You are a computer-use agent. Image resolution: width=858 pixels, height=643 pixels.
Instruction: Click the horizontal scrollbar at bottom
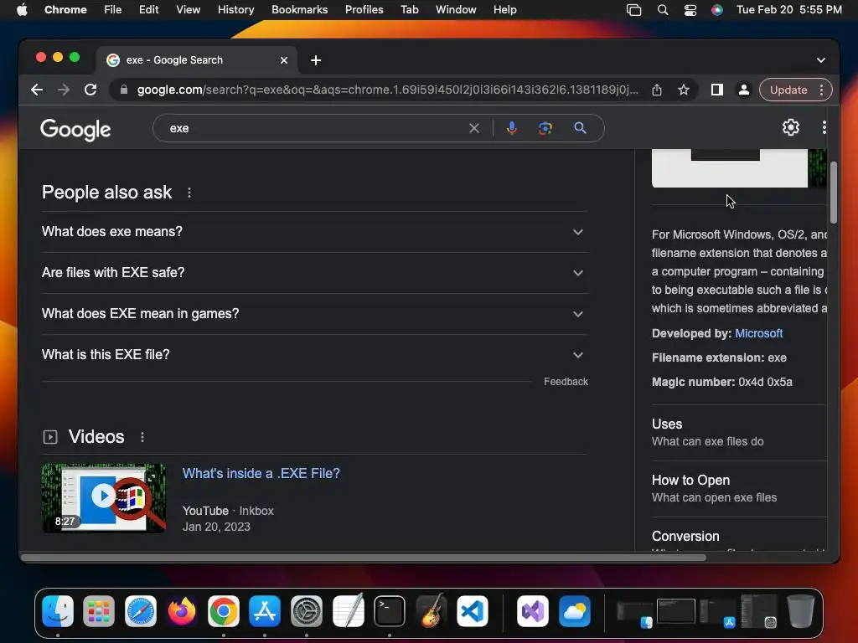(x=364, y=558)
